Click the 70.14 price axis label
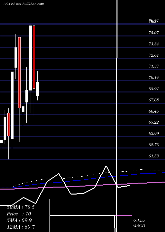 (x=154, y=77)
